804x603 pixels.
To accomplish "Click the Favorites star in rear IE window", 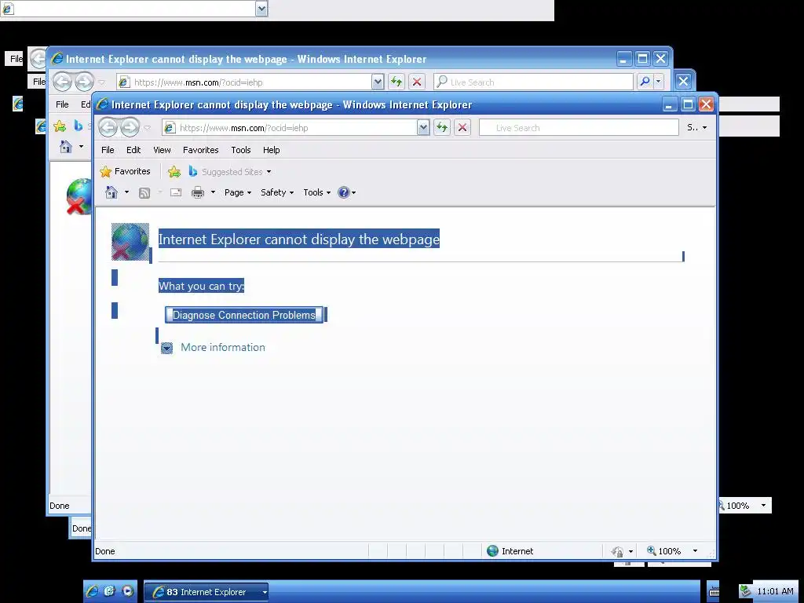I will tap(60, 126).
